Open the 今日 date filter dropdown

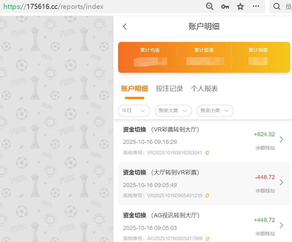point(134,111)
